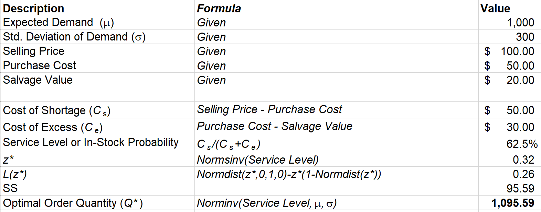Select the Selling Price value $100.00
This screenshot has height=212, width=541.
coord(509,51)
